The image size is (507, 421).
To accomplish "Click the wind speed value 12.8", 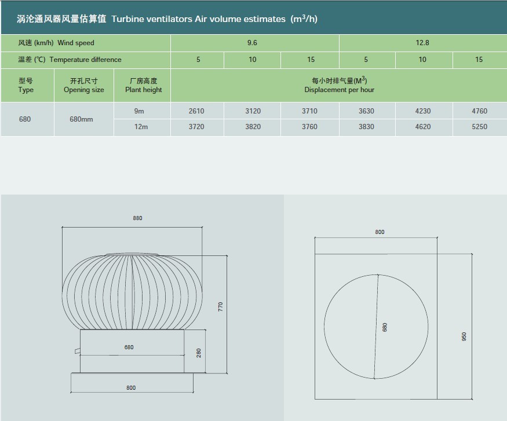I will 422,43.
